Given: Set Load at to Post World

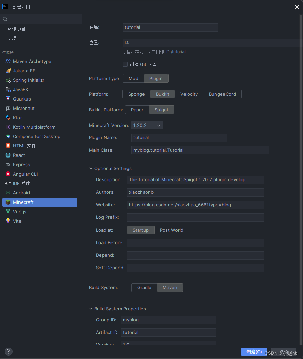Looking at the screenshot, I should pos(172,230).
